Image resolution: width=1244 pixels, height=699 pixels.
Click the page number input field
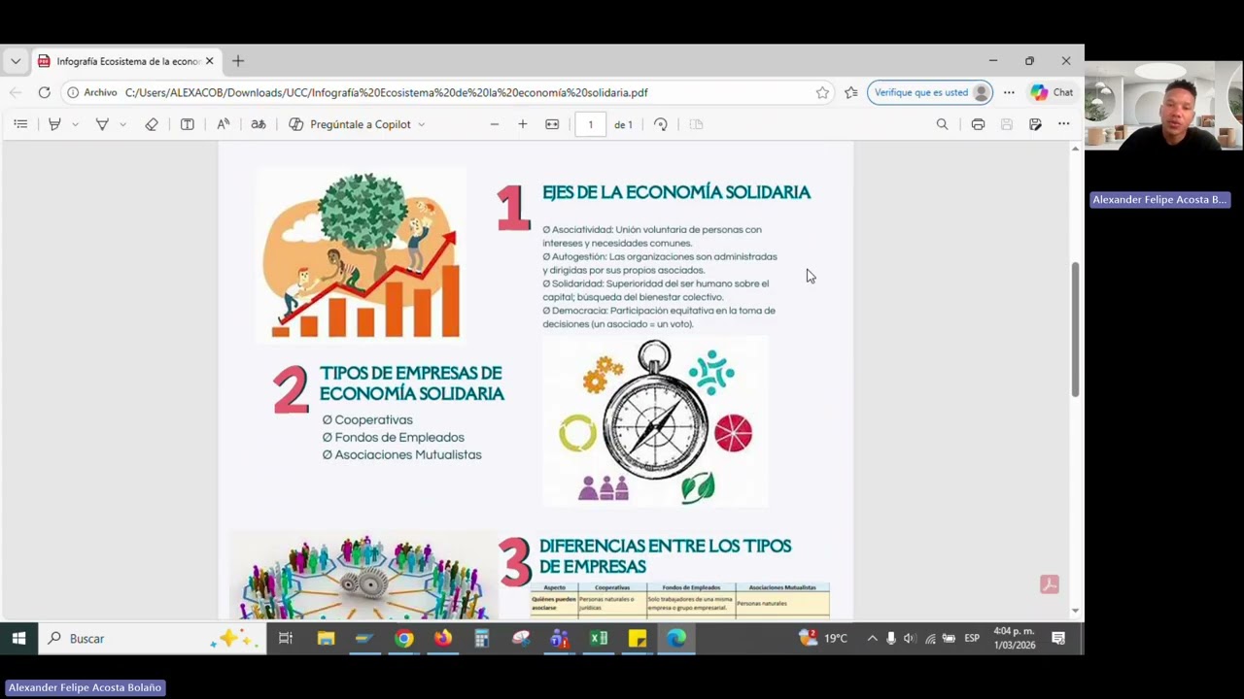590,124
